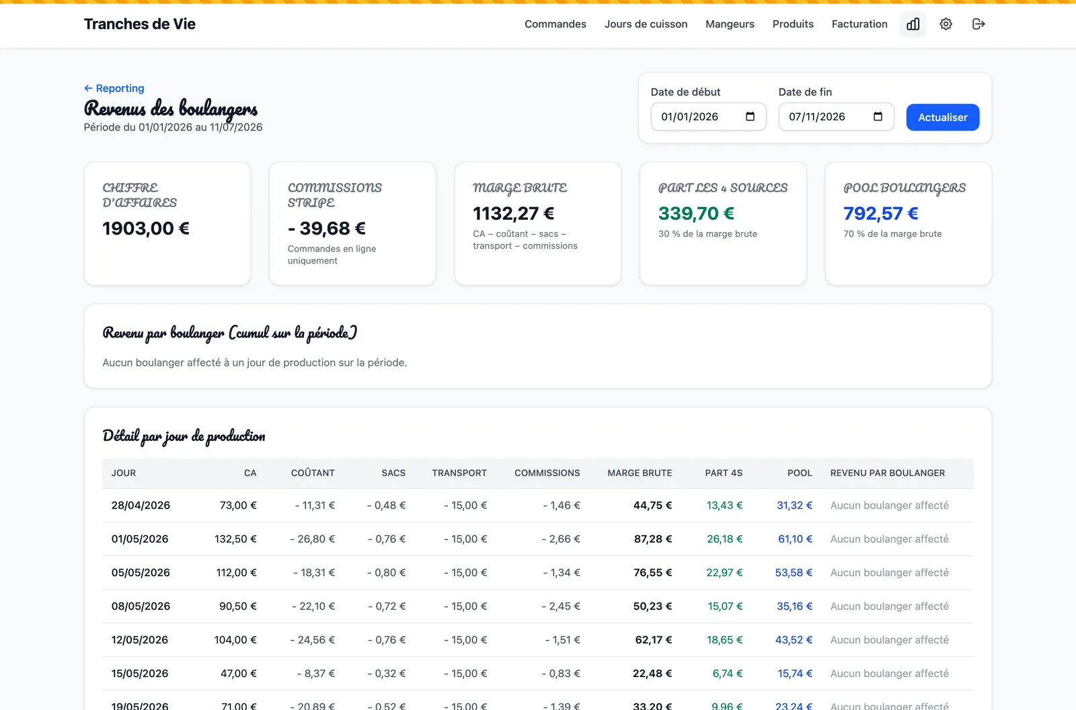Viewport: 1076px width, 710px height.
Task: Click the Chiffre d'affaires summary card
Action: click(167, 223)
